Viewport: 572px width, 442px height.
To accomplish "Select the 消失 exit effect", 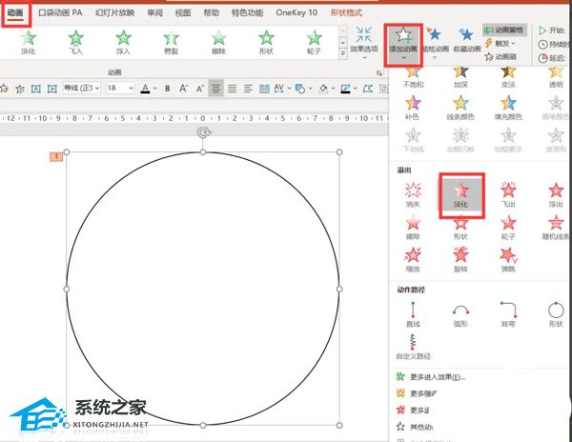I will pos(413,195).
